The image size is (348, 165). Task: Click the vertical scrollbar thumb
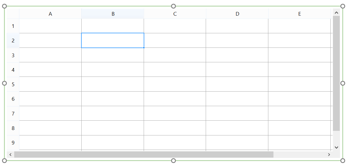pyautogui.click(x=336, y=73)
